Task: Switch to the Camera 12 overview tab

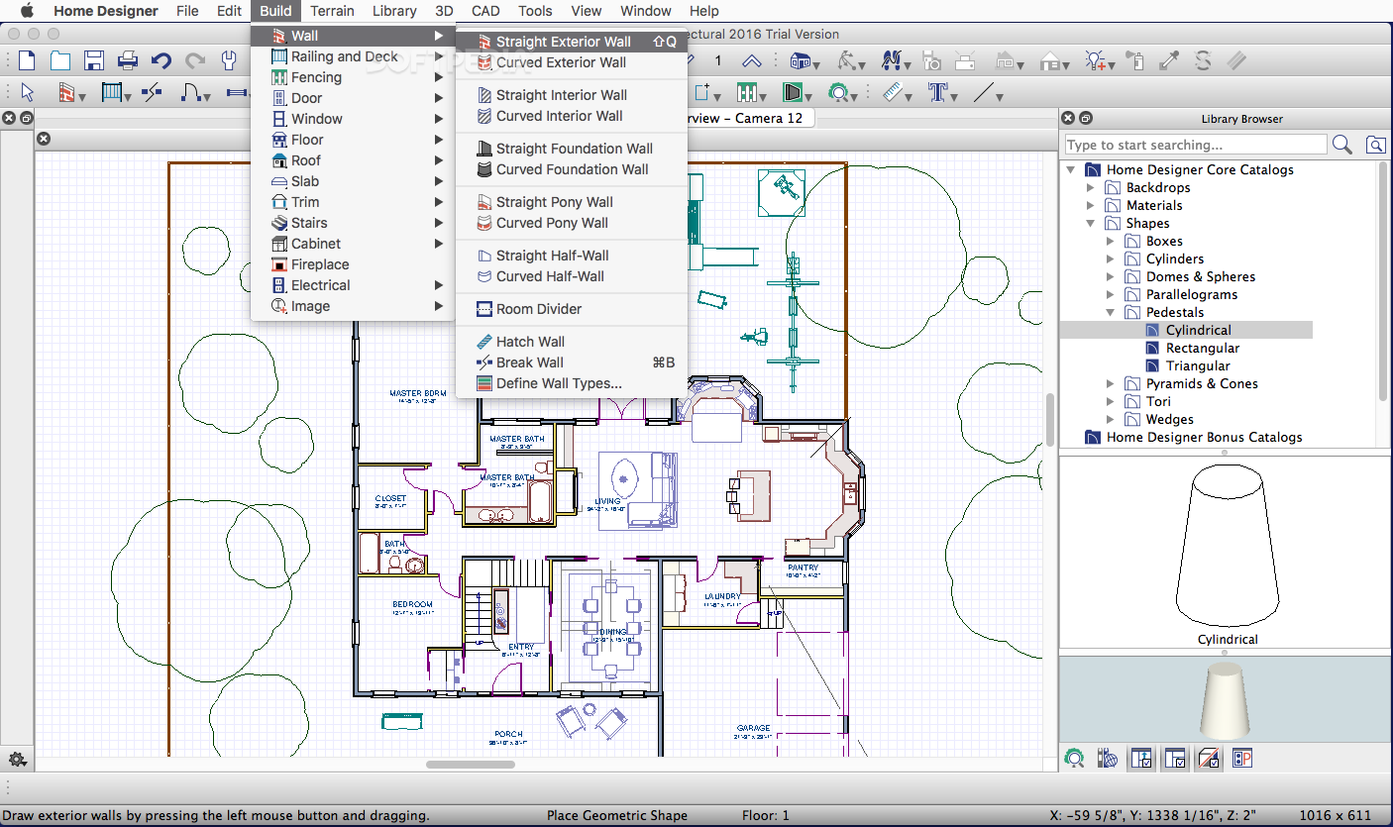Action: coord(749,118)
